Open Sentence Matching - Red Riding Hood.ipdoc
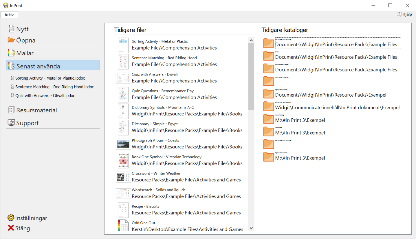Screen dimensions: 416x239 pyautogui.click(x=54, y=87)
